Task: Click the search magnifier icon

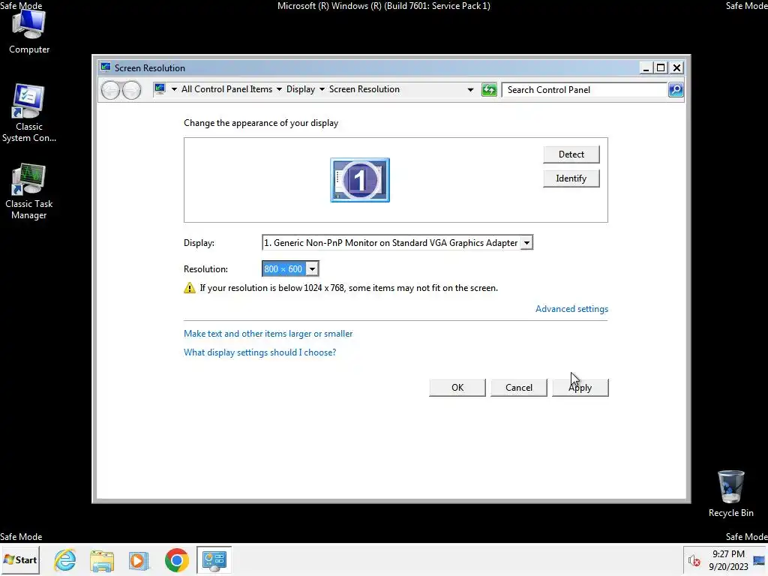Action: 676,90
